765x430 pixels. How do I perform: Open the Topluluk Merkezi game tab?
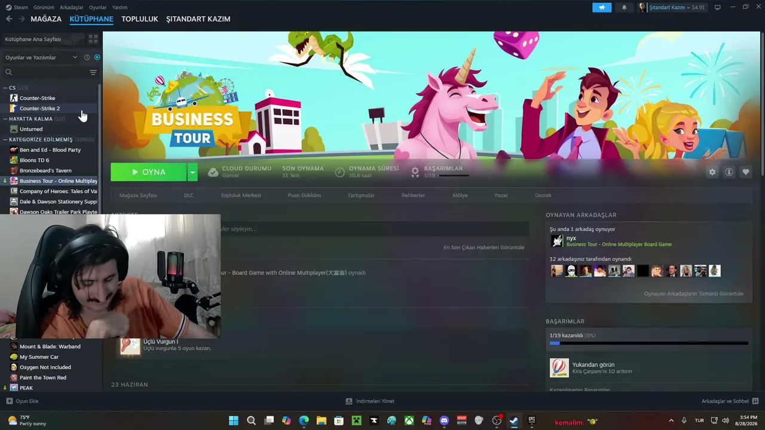click(x=240, y=195)
